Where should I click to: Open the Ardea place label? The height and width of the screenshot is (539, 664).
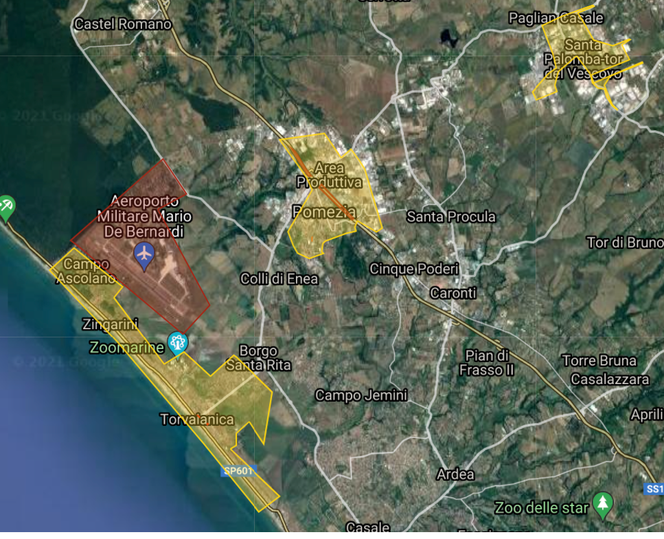tap(455, 474)
